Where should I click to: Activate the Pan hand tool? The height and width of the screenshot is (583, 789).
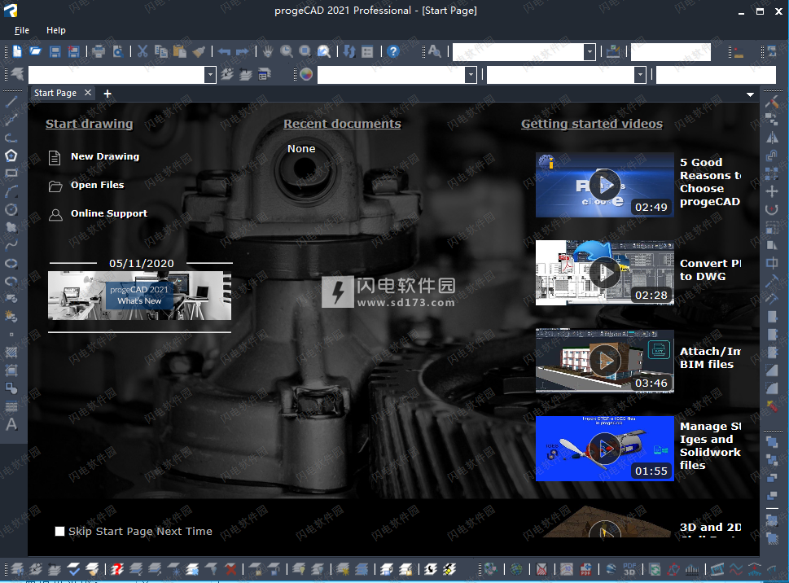pyautogui.click(x=268, y=51)
